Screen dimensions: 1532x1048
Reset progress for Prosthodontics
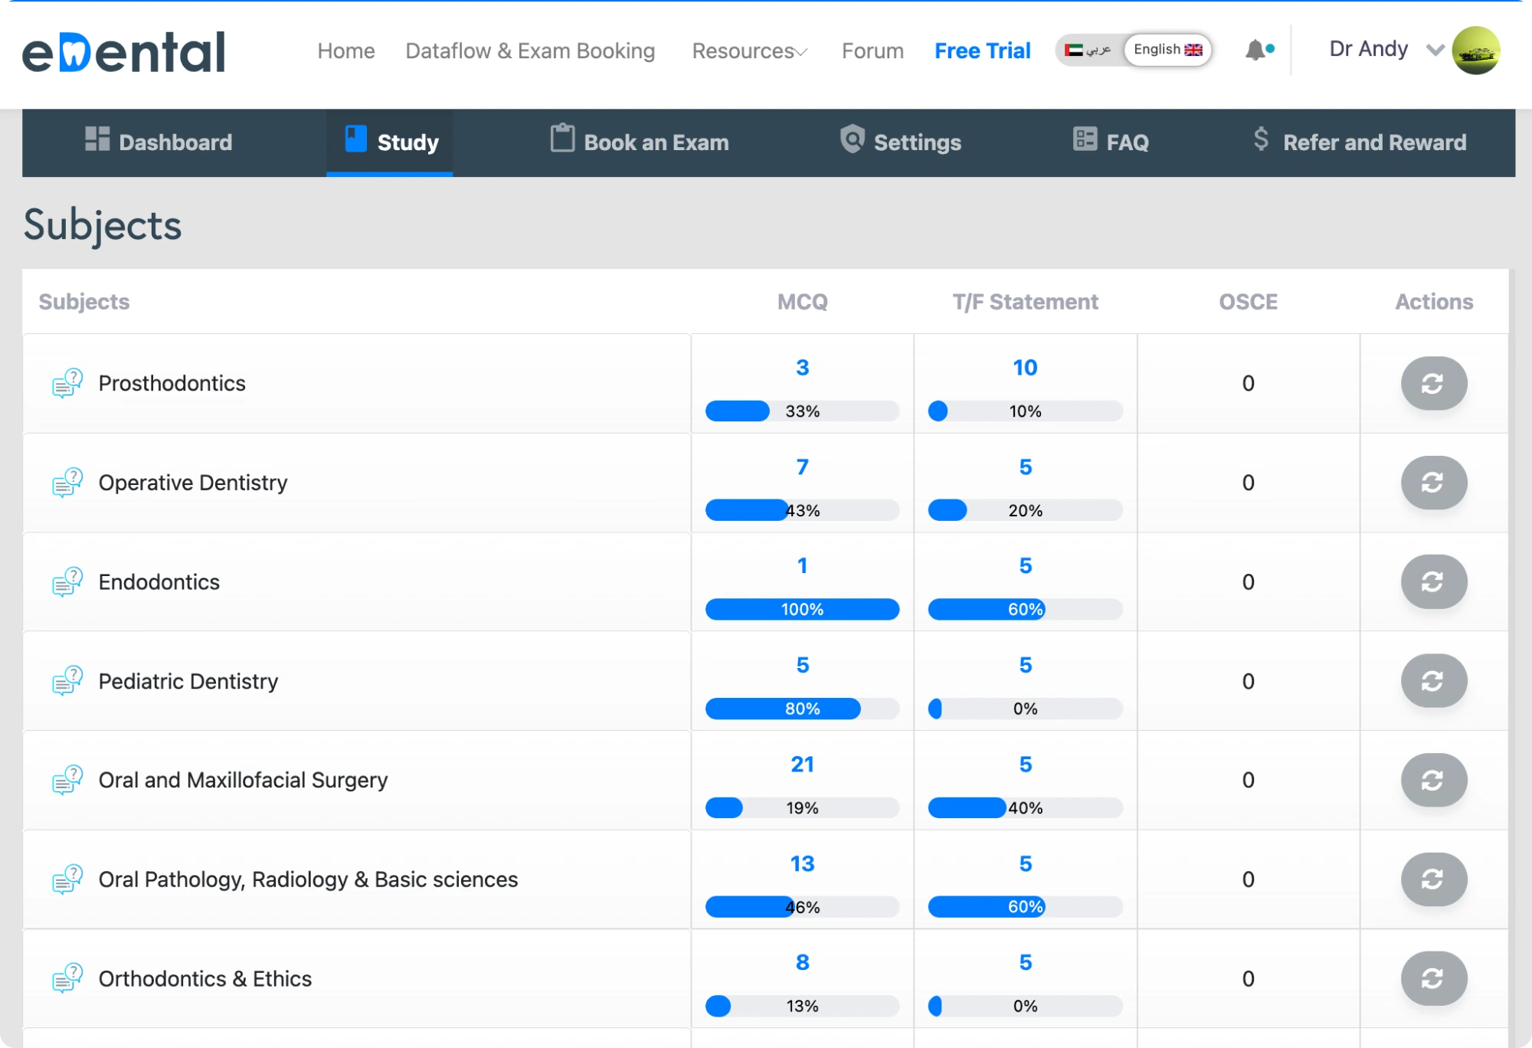click(x=1434, y=383)
